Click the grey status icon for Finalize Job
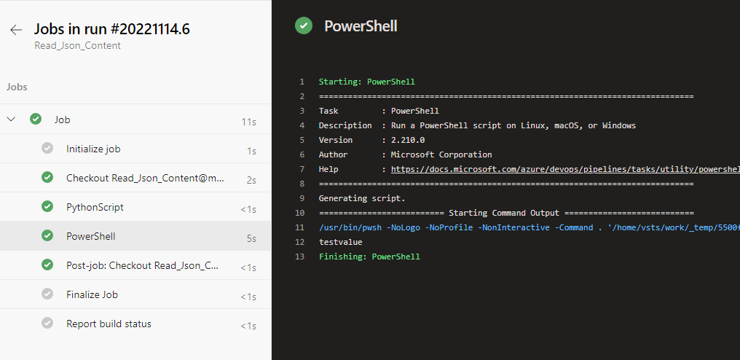Image resolution: width=740 pixels, height=360 pixels. [x=47, y=294]
